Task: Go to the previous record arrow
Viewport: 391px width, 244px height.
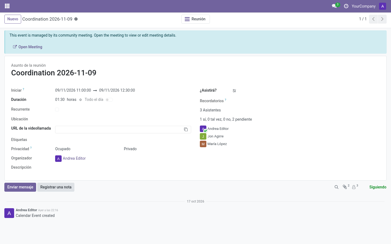Action: tap(373, 19)
